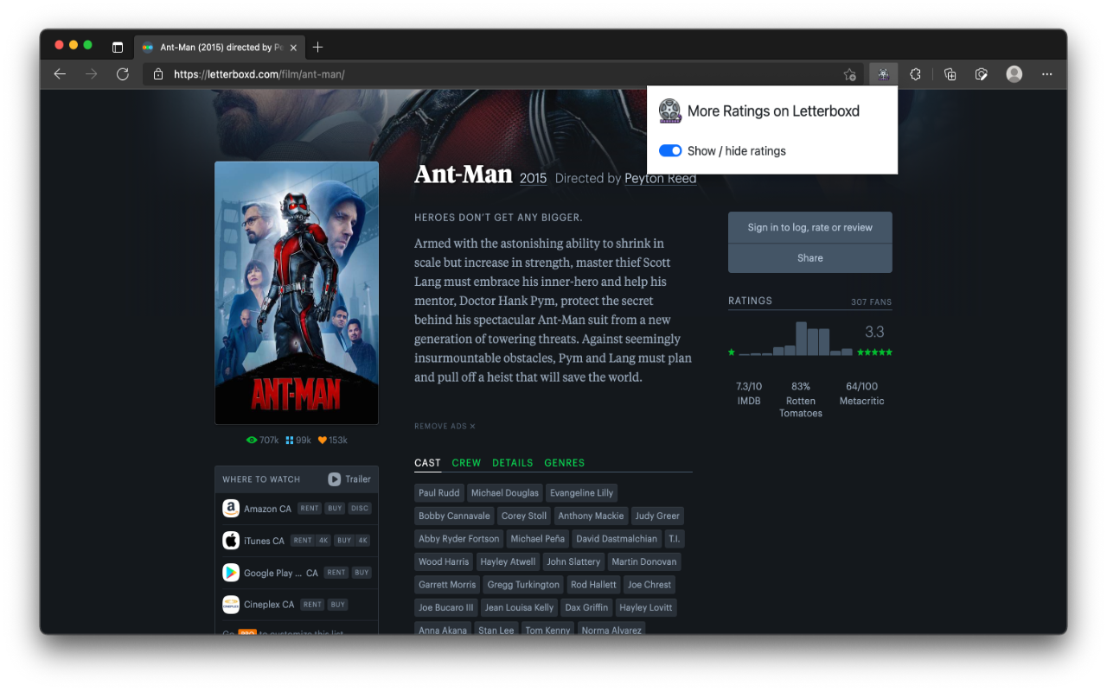Open cast member Hayley Atwell
The image size is (1107, 691).
pos(508,561)
